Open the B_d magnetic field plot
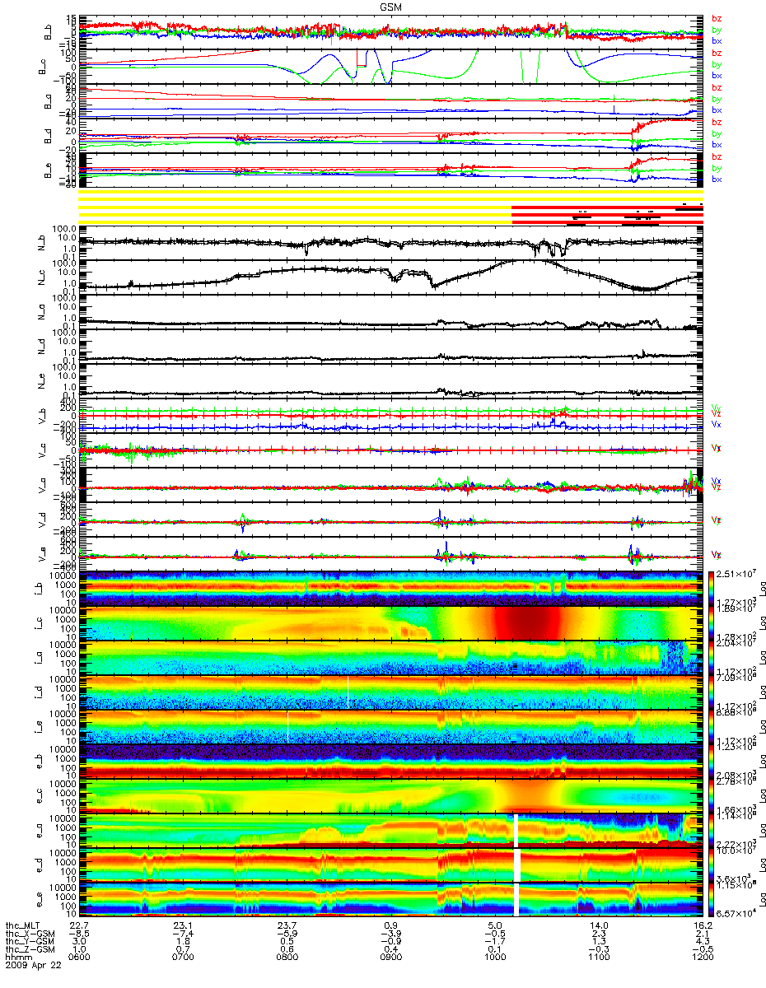 (x=391, y=134)
